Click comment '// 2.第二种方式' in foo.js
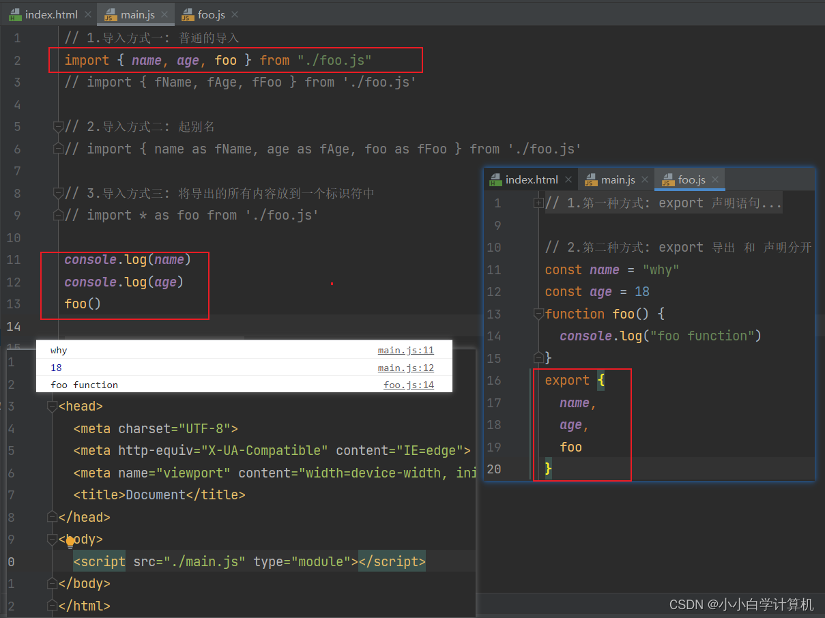 point(678,247)
